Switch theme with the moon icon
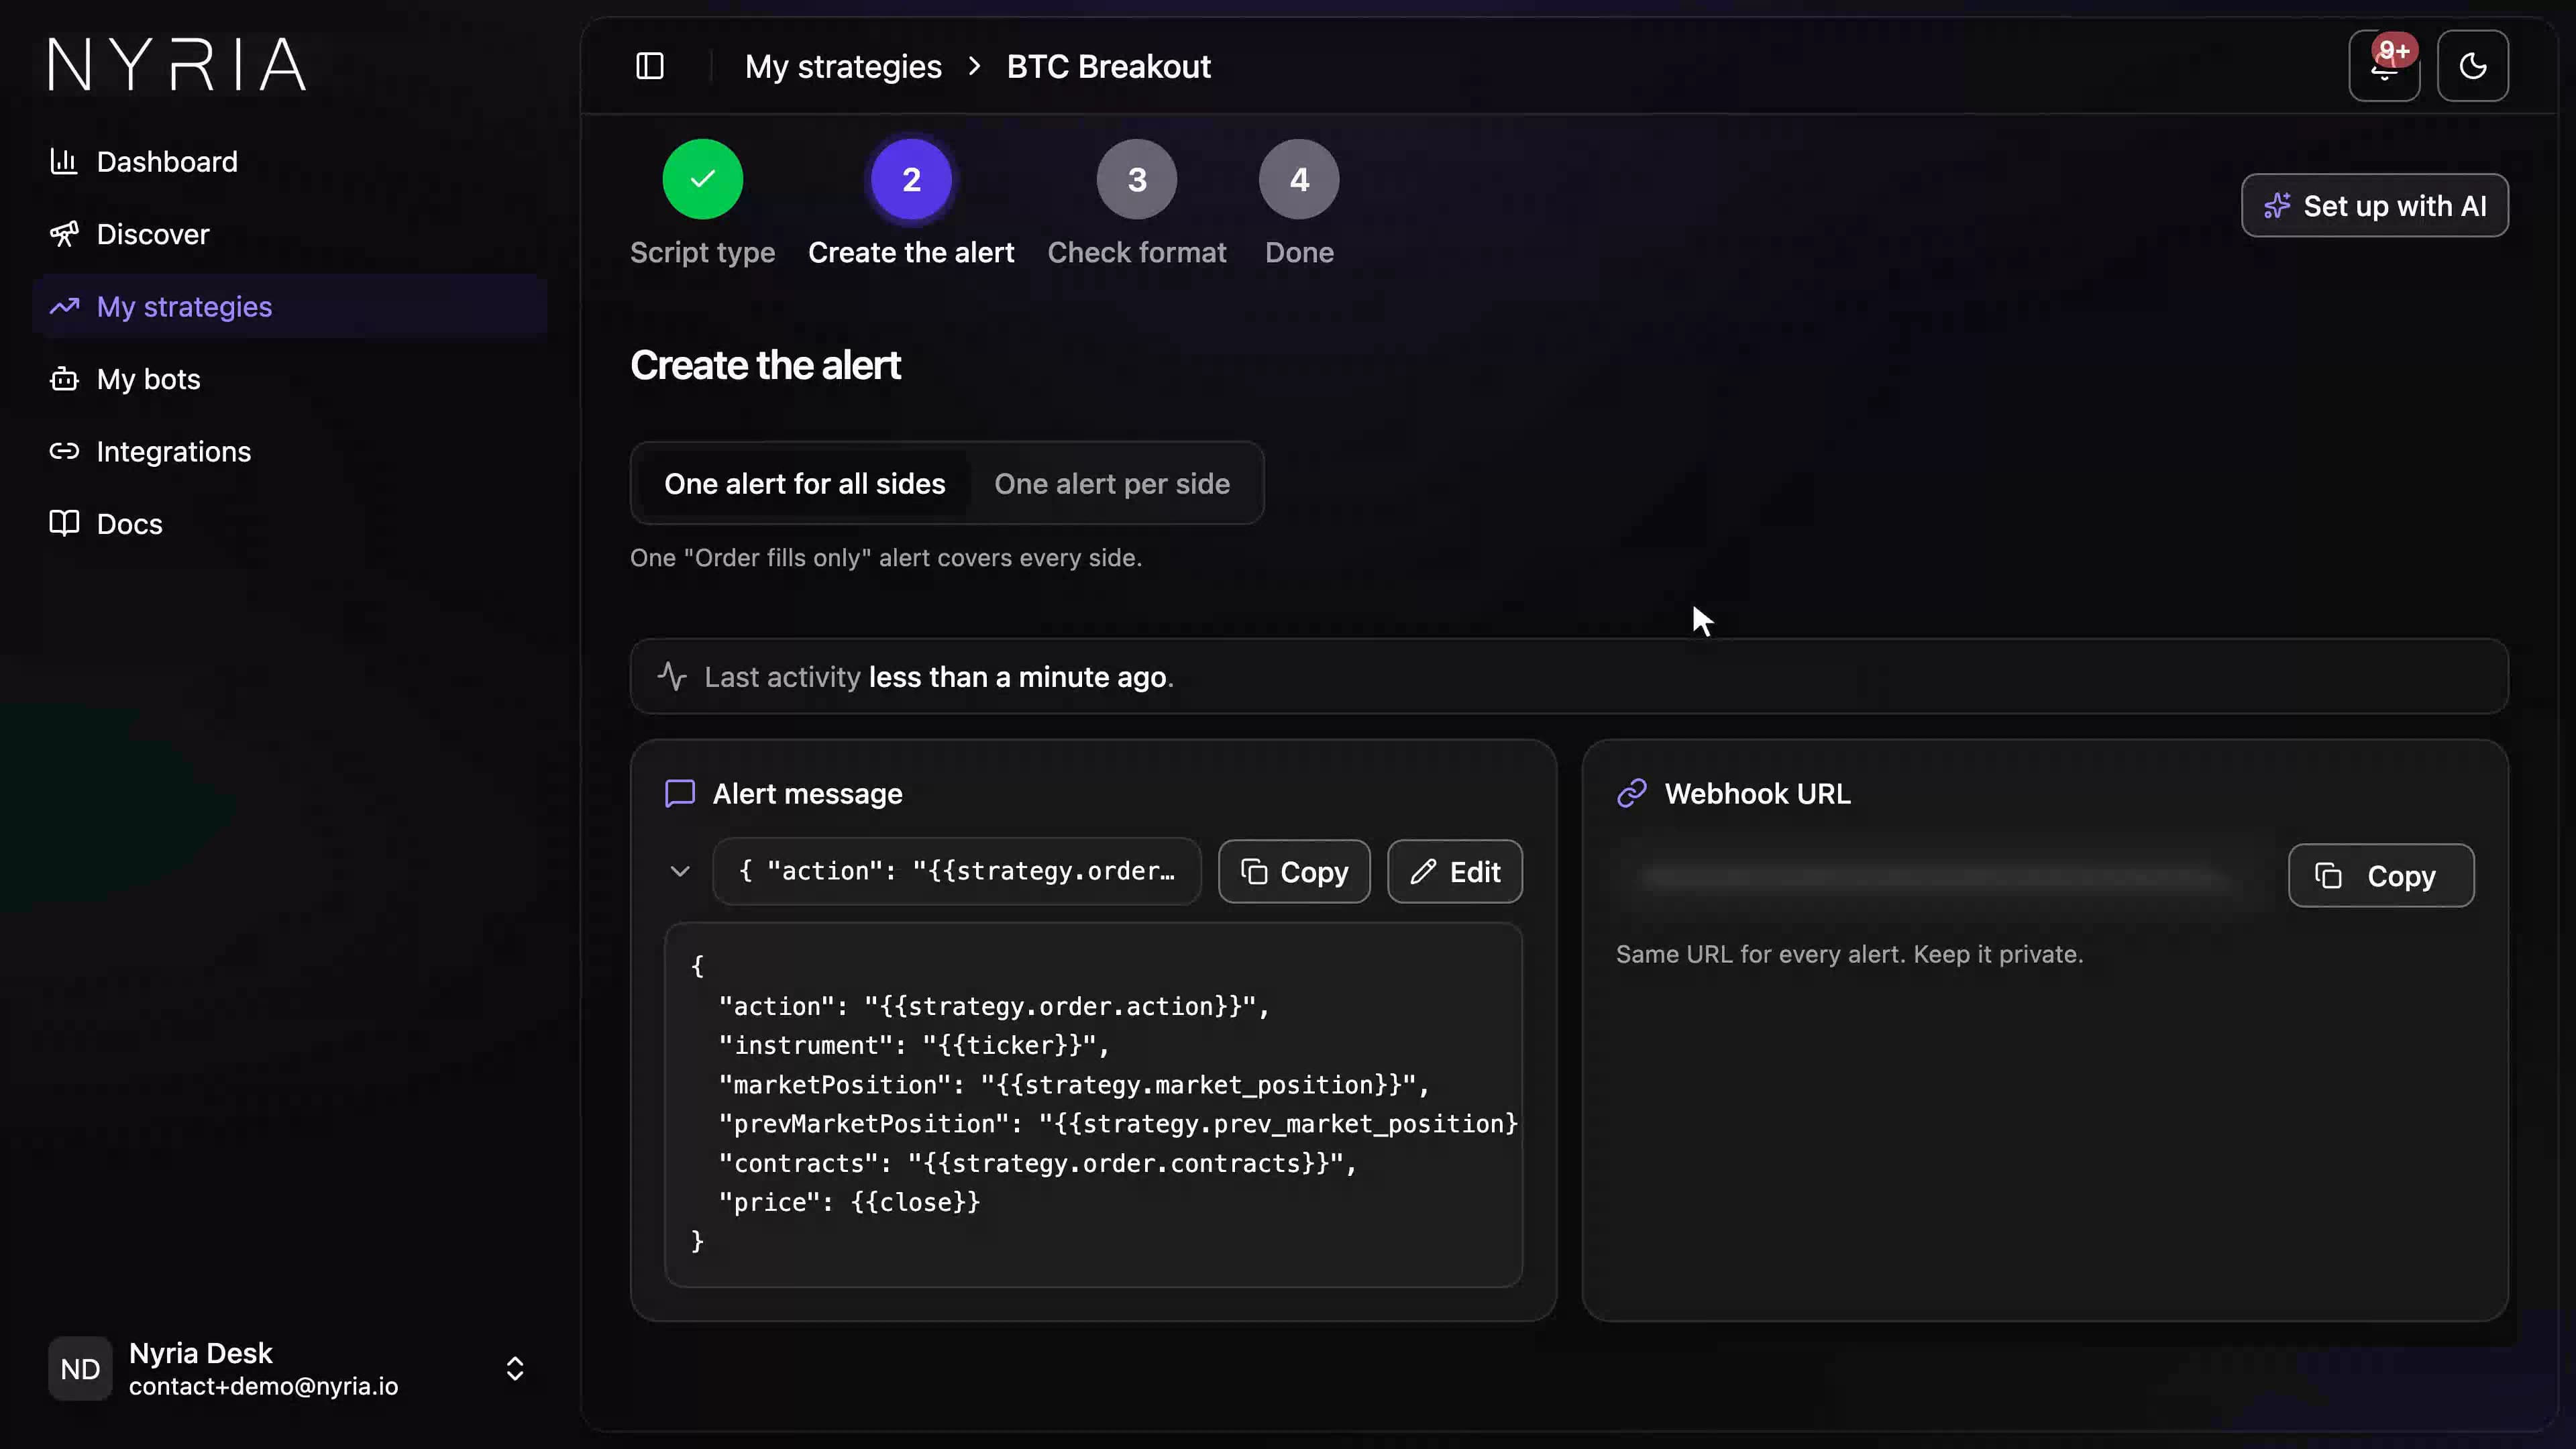The image size is (2576, 1449). pyautogui.click(x=2472, y=66)
